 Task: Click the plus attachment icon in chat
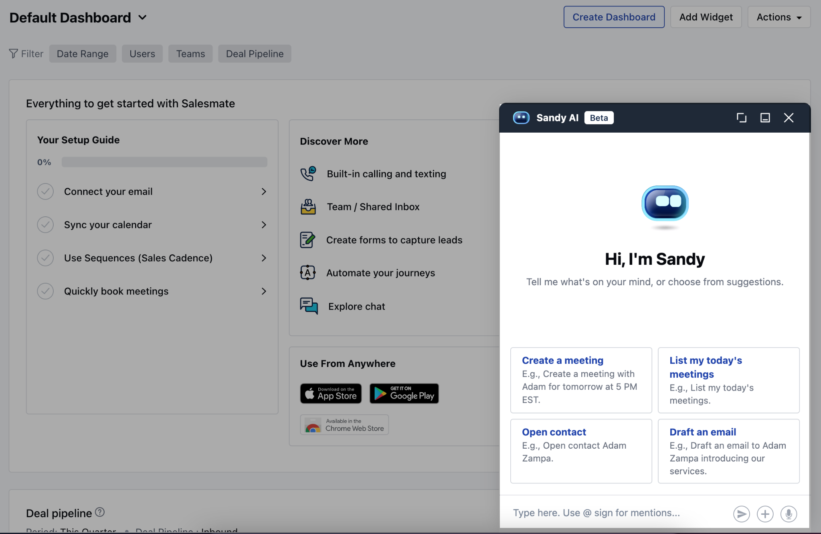pyautogui.click(x=765, y=514)
